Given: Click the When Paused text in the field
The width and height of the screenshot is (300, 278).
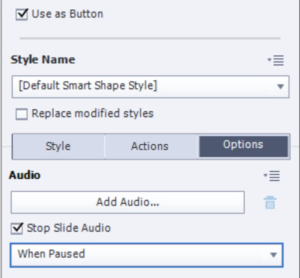Looking at the screenshot, I should tap(51, 254).
